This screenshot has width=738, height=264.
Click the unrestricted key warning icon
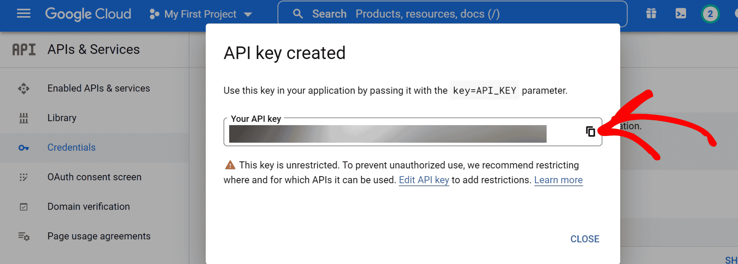click(230, 165)
